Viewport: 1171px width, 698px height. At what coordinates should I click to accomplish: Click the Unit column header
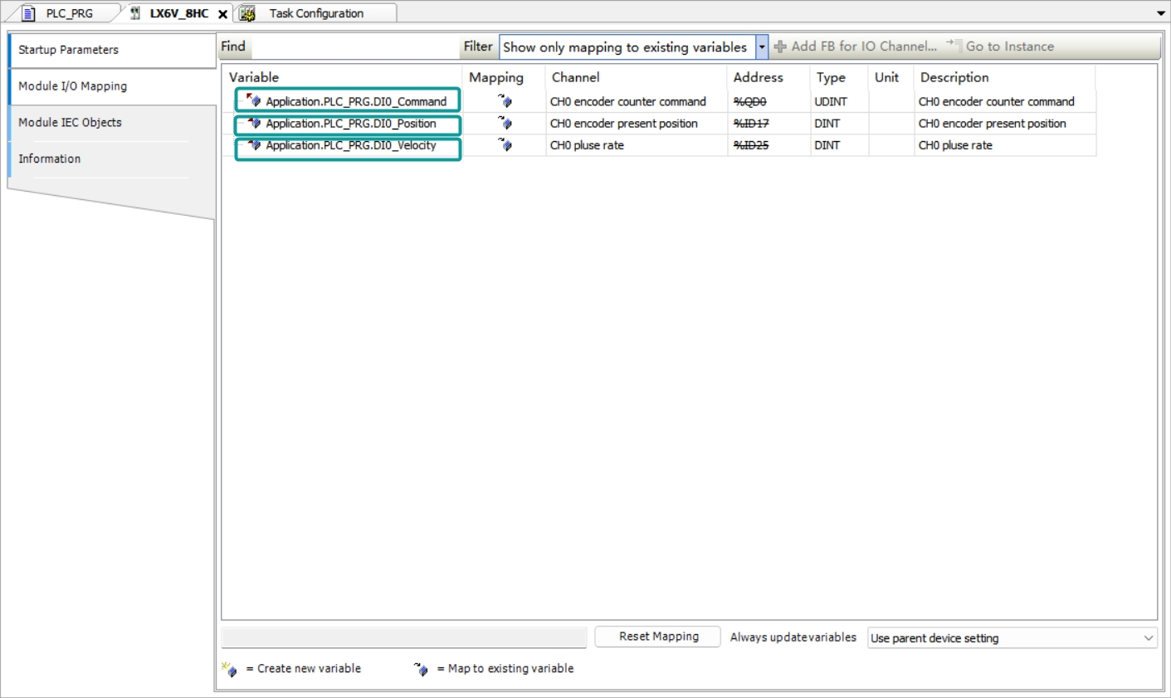891,77
